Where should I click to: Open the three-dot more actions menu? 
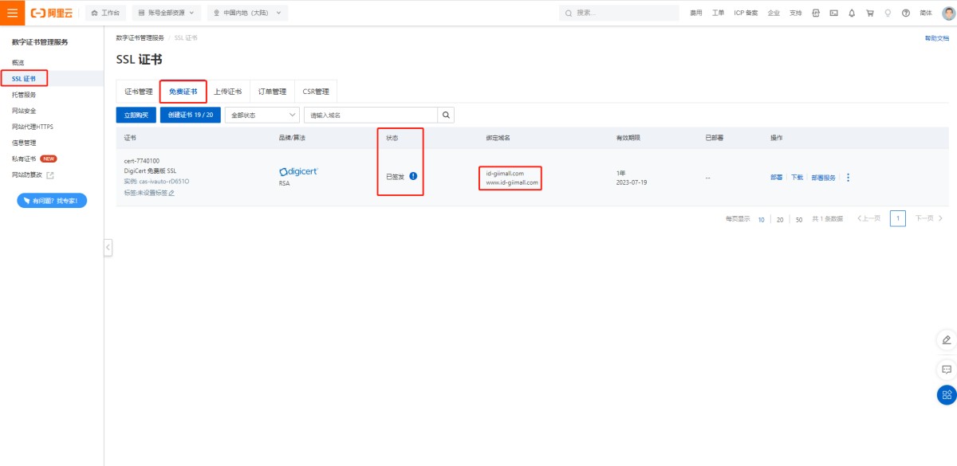(x=848, y=178)
